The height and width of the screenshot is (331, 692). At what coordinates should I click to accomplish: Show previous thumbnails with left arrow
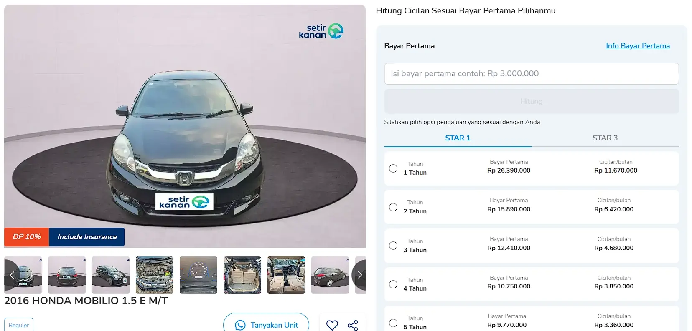(12, 275)
